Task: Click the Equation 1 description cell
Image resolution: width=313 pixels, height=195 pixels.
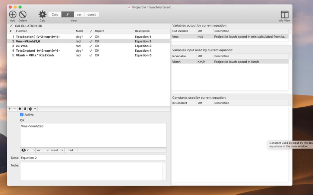Action: [143, 37]
